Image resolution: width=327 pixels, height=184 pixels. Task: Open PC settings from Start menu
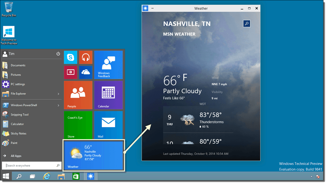click(x=18, y=84)
